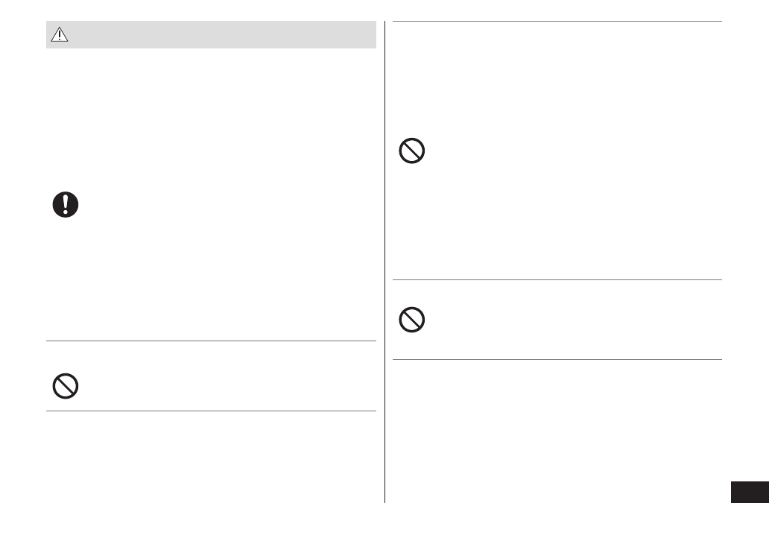Click the upper prohibition icon in right column
Viewport: 769px width, 541px height.
pos(412,151)
